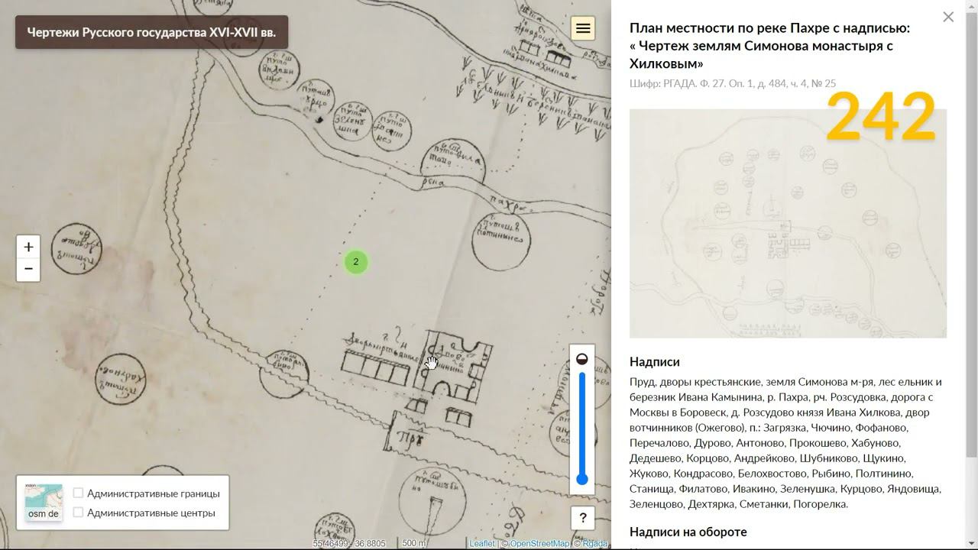Adjust the blue overlay opacity slider
The width and height of the screenshot is (978, 550).
(x=582, y=428)
